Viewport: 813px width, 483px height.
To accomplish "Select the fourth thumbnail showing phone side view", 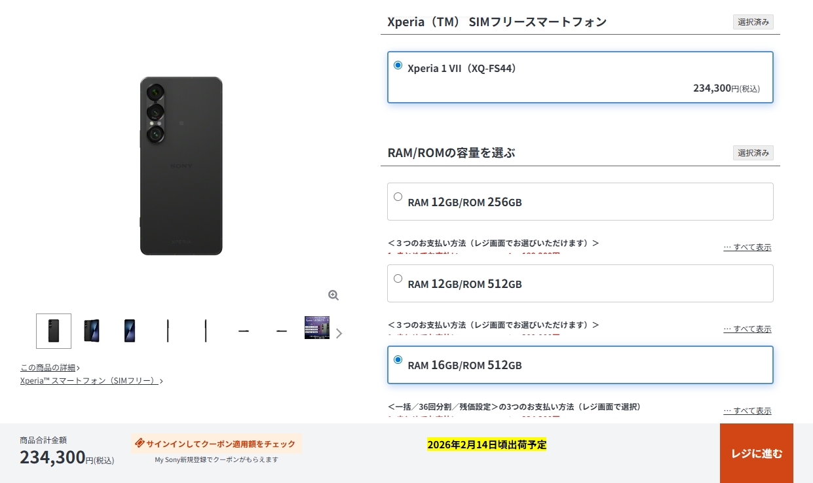I will [x=168, y=331].
